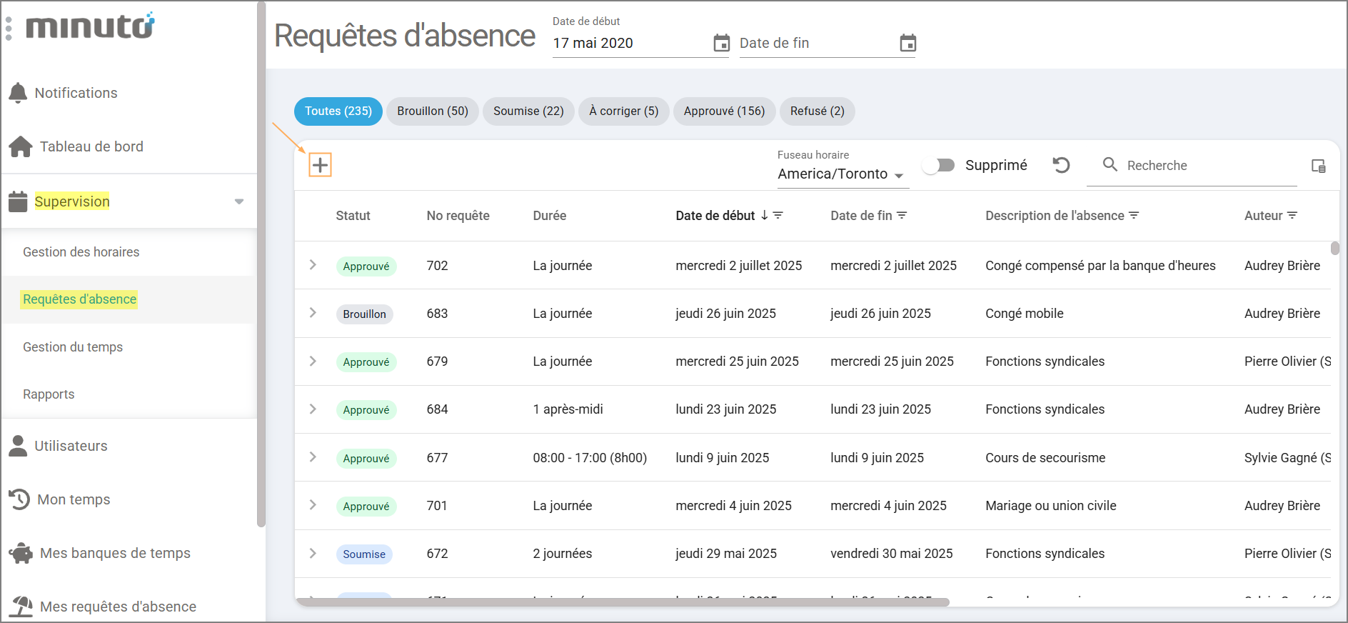Click the Approuvé badge on request 702
Viewport: 1348px width, 623px height.
pyautogui.click(x=366, y=266)
